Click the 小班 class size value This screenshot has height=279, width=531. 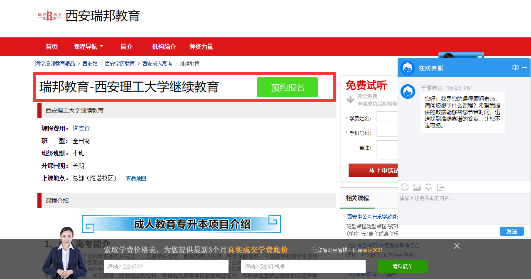(79, 153)
